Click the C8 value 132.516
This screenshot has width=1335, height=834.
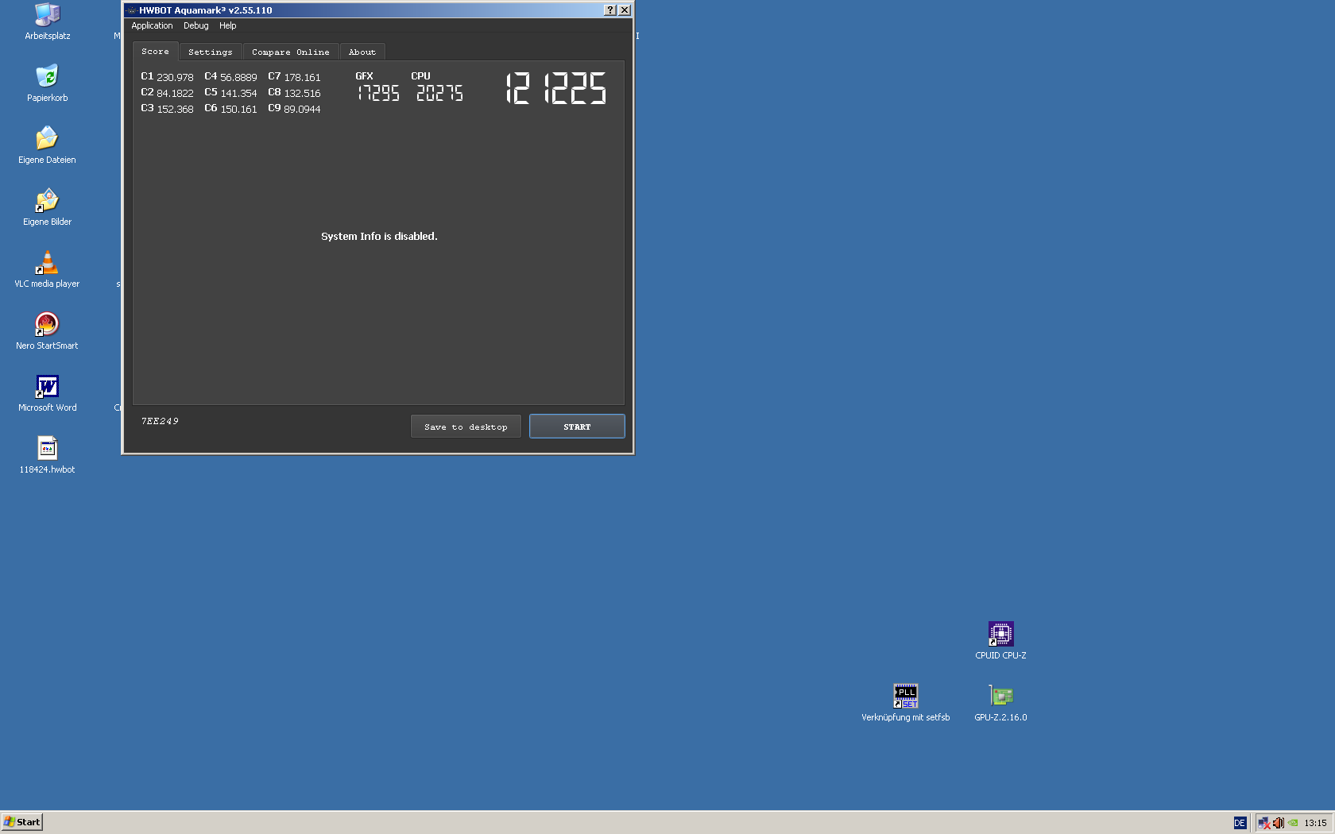click(x=302, y=93)
